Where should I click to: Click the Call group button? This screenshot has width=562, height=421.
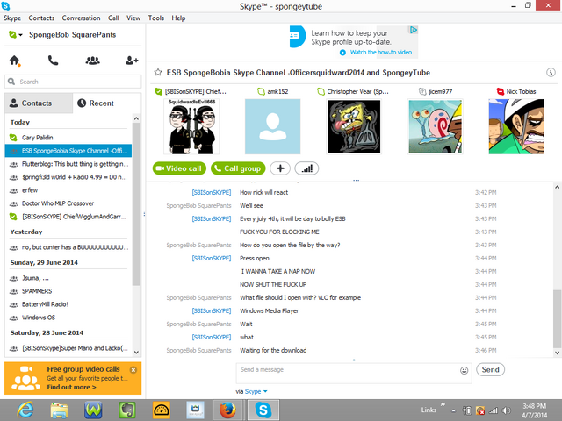(238, 168)
